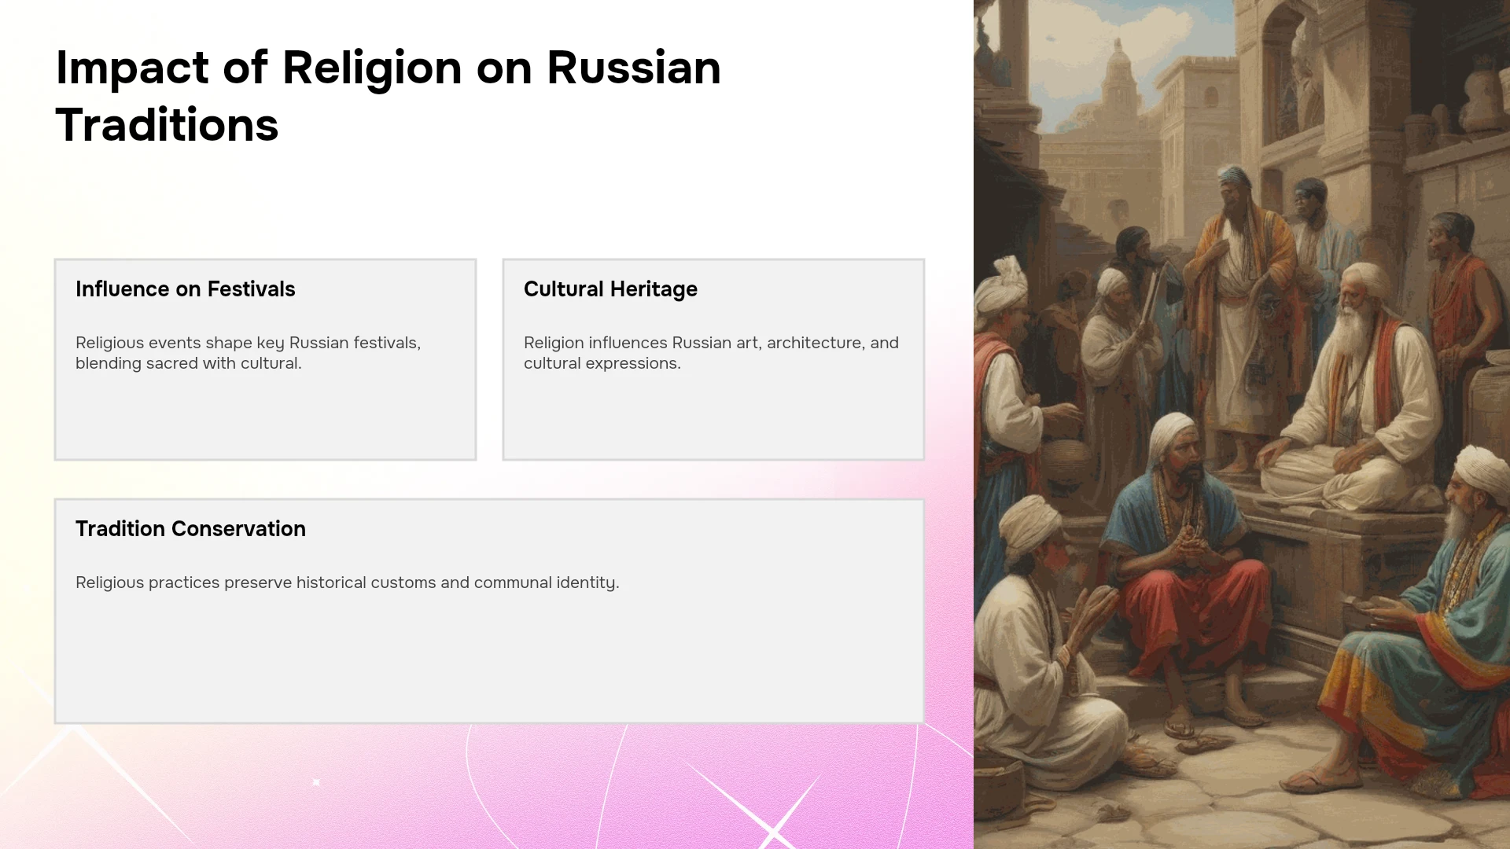Click the word 'Traditions' in the title
Image resolution: width=1510 pixels, height=849 pixels.
pyautogui.click(x=167, y=125)
